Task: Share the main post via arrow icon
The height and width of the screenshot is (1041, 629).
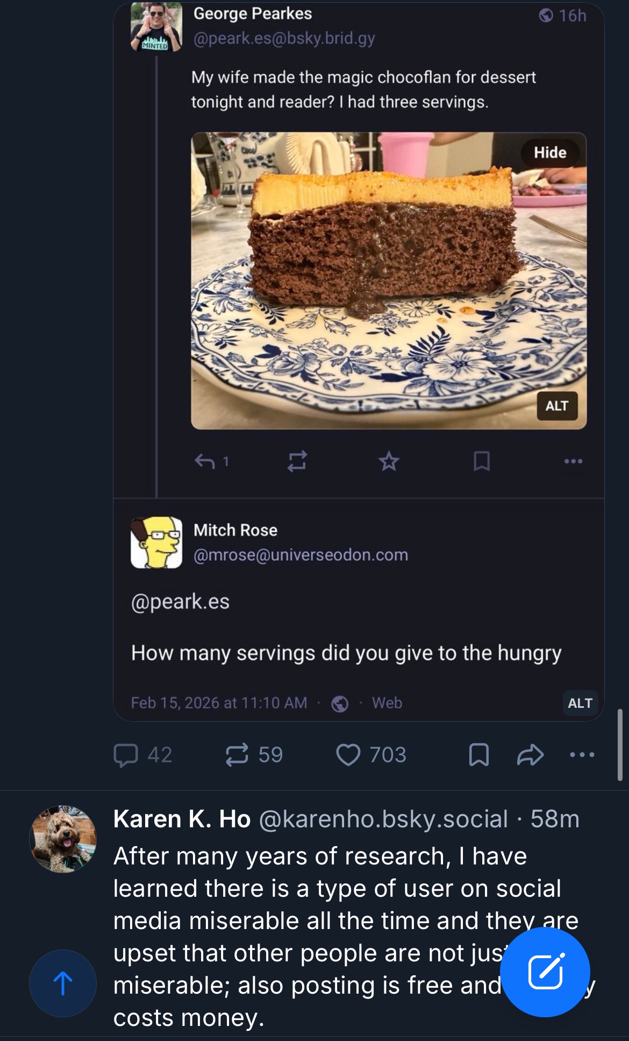Action: [530, 754]
